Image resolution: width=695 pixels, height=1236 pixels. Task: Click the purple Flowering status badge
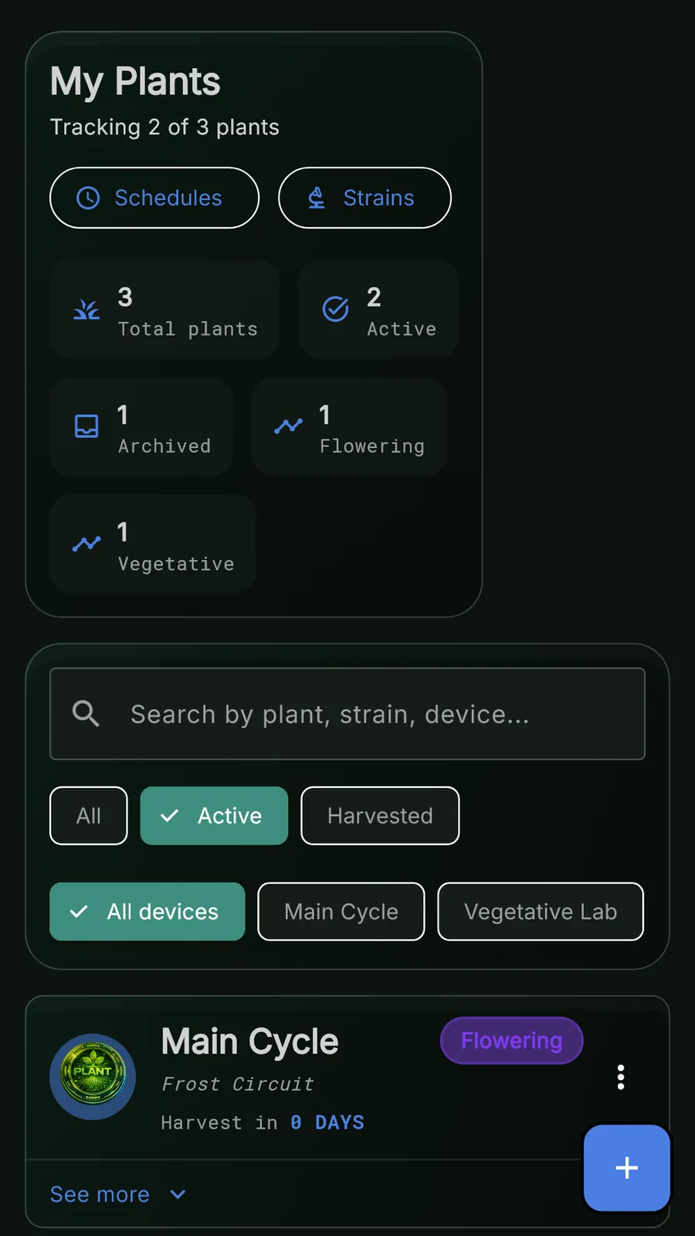pos(511,1041)
